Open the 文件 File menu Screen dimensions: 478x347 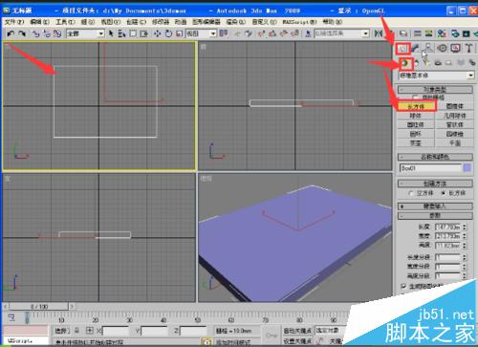14,22
